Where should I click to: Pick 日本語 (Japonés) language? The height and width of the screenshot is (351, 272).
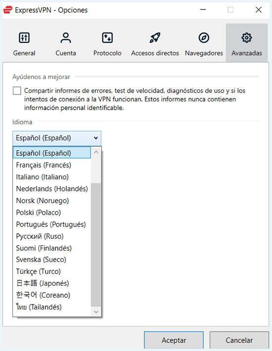(x=52, y=283)
